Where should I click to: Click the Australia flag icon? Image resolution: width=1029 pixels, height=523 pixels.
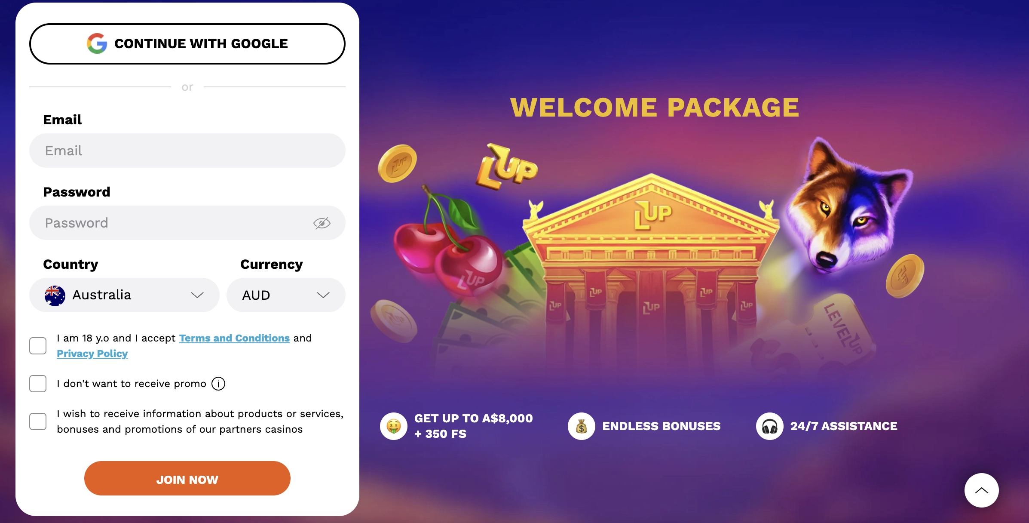coord(55,295)
